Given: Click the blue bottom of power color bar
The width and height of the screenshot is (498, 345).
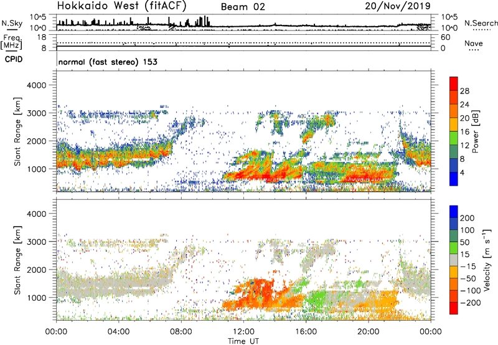Looking at the screenshot, I should pyautogui.click(x=454, y=179).
